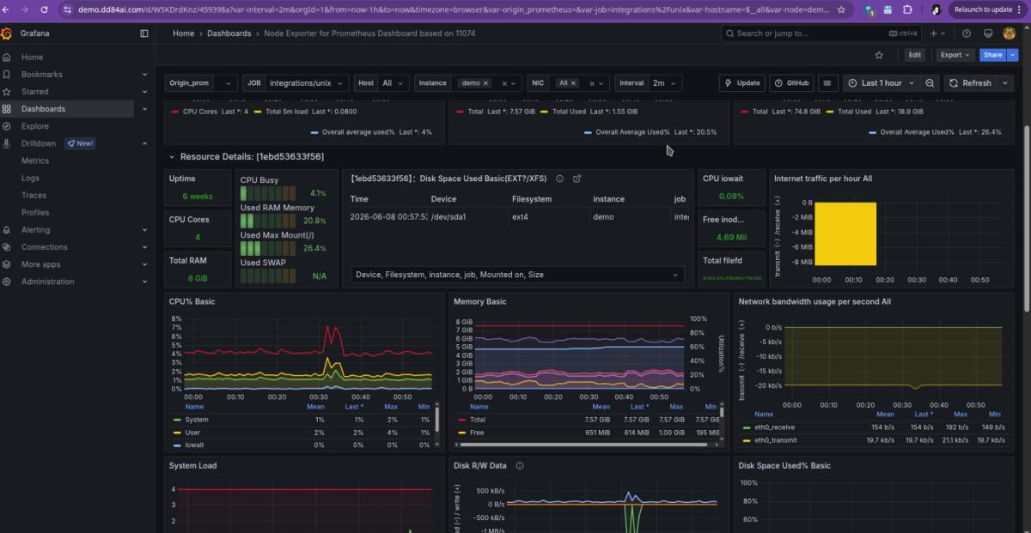Viewport: 1031px width, 533px height.
Task: Click the browser reload icon
Action: pyautogui.click(x=44, y=9)
